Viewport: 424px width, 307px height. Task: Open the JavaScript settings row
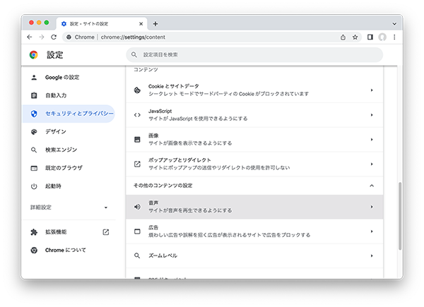(x=254, y=114)
